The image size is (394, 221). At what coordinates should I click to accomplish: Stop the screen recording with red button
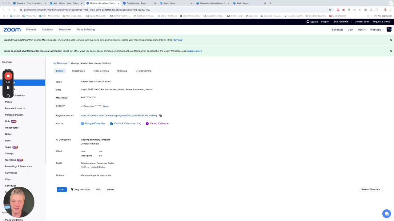[x=8, y=76]
